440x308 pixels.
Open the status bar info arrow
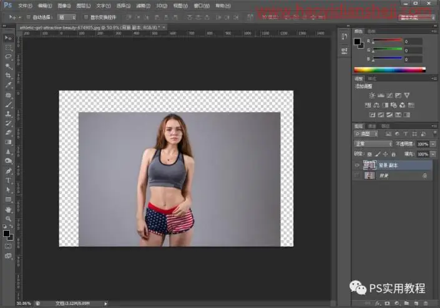[x=106, y=304]
